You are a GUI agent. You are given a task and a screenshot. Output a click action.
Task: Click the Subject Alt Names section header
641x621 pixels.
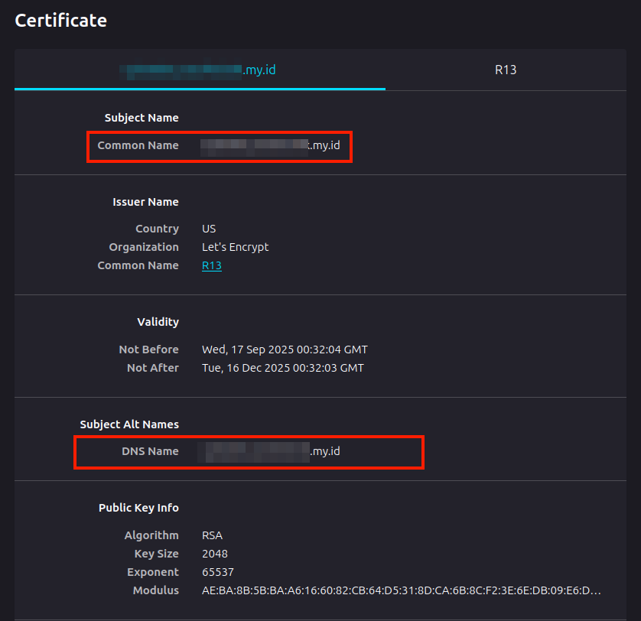click(131, 424)
